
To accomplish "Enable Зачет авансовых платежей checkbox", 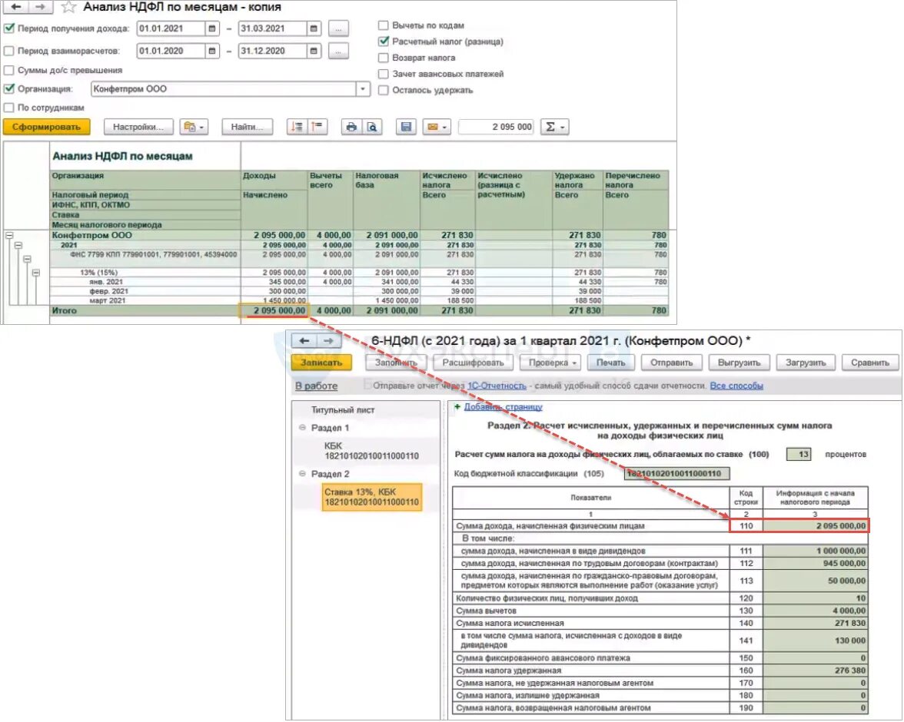I will tap(383, 74).
